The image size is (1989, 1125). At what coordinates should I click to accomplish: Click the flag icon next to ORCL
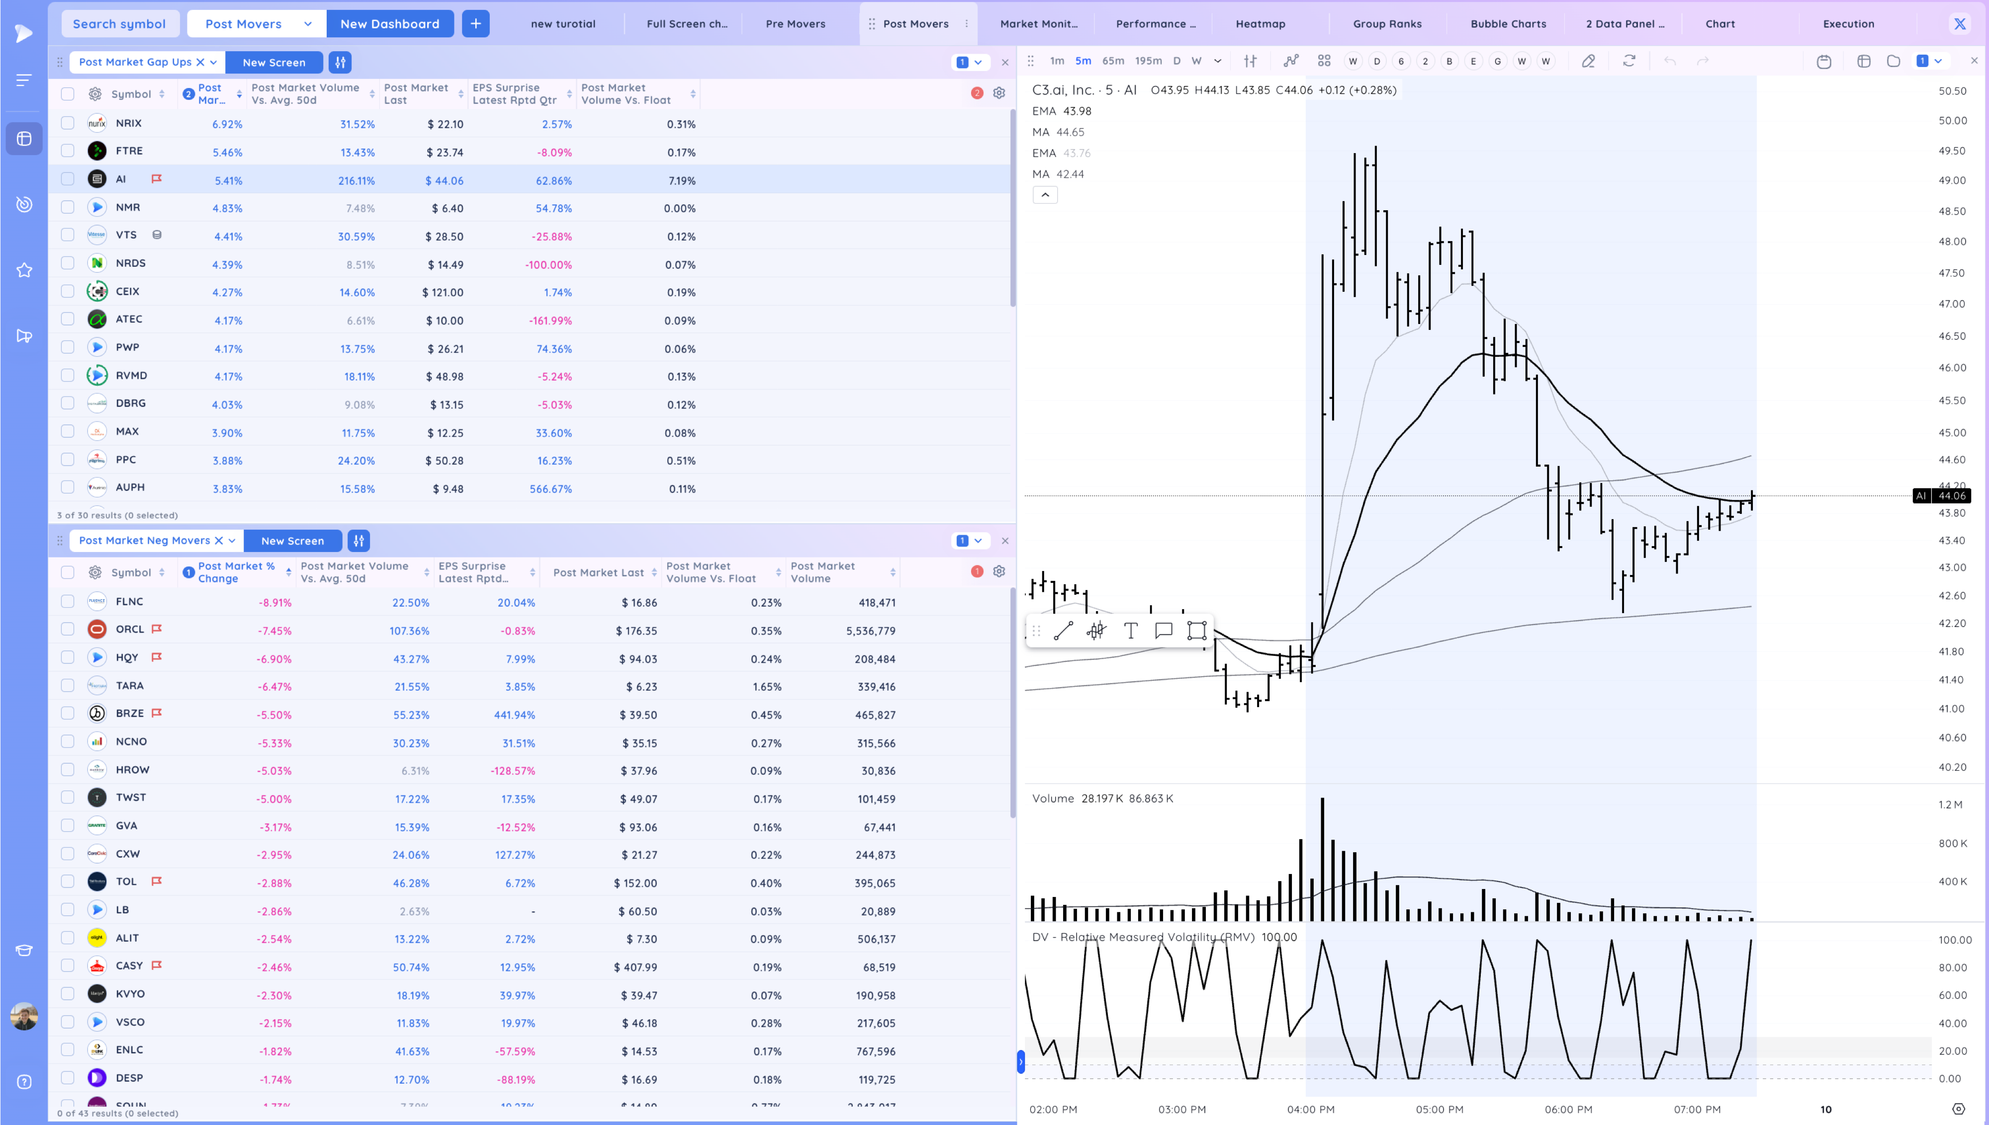point(156,629)
